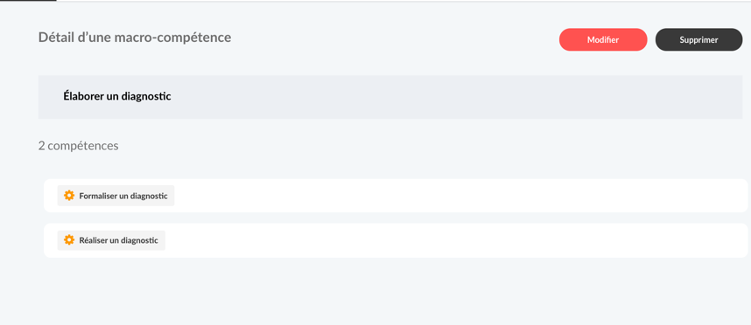751x325 pixels.
Task: Click the dark active tab indicator at top edge
Action: pos(28,1)
